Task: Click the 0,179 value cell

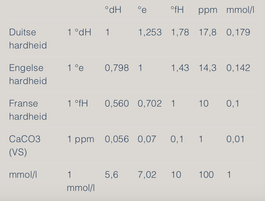Action: 238,32
